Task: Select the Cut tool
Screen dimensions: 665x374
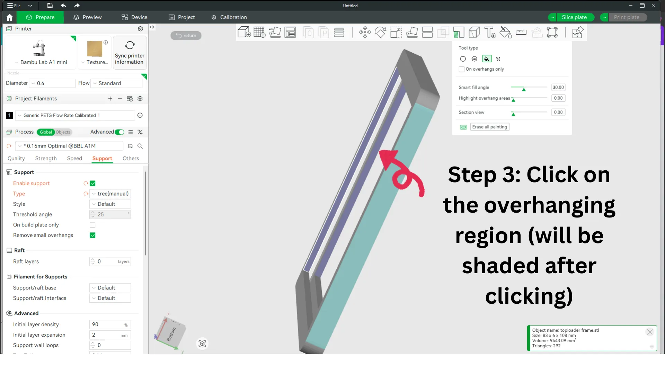Action: click(x=427, y=32)
